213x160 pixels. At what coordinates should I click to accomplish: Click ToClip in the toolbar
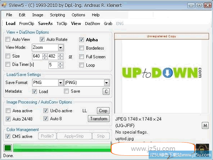(x=62, y=24)
